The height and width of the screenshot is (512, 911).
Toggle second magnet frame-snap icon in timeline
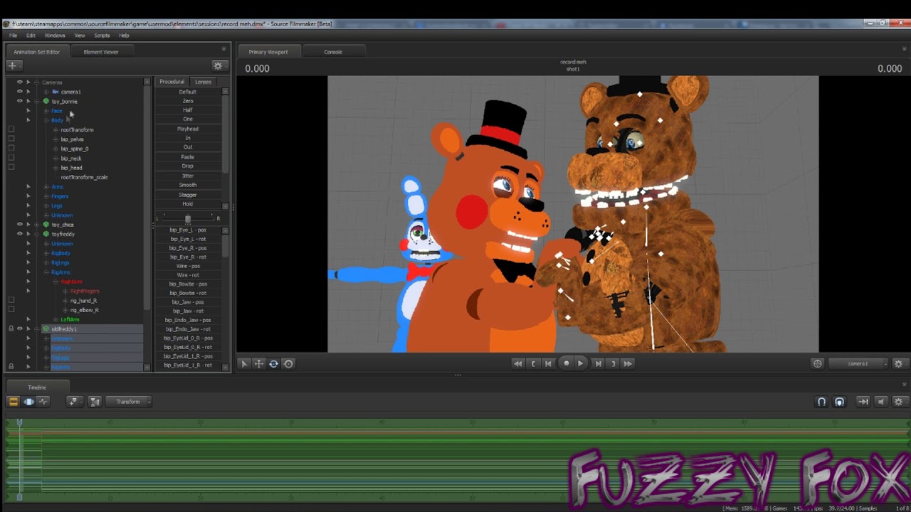click(x=840, y=402)
